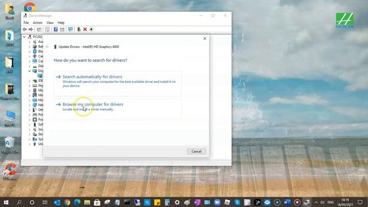Open taskbar Search magnifier
368x207 pixels.
click(19, 202)
